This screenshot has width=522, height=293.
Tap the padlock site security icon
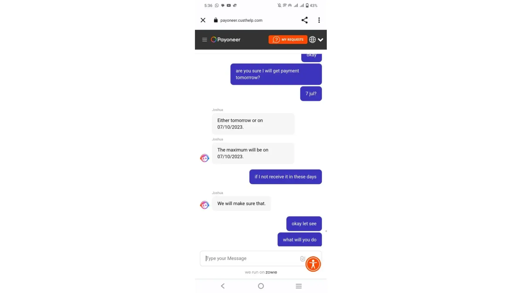point(216,20)
